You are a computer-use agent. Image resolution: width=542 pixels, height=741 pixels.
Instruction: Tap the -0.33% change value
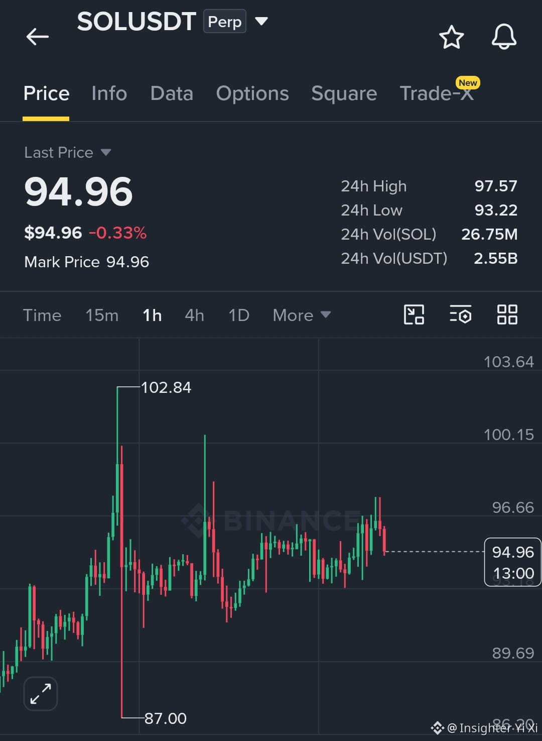[x=118, y=233]
